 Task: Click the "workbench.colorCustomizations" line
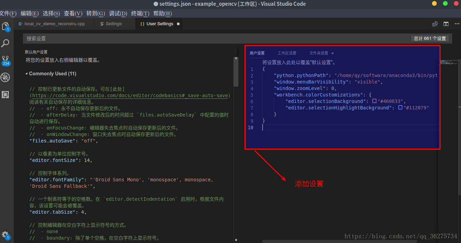coord(323,95)
